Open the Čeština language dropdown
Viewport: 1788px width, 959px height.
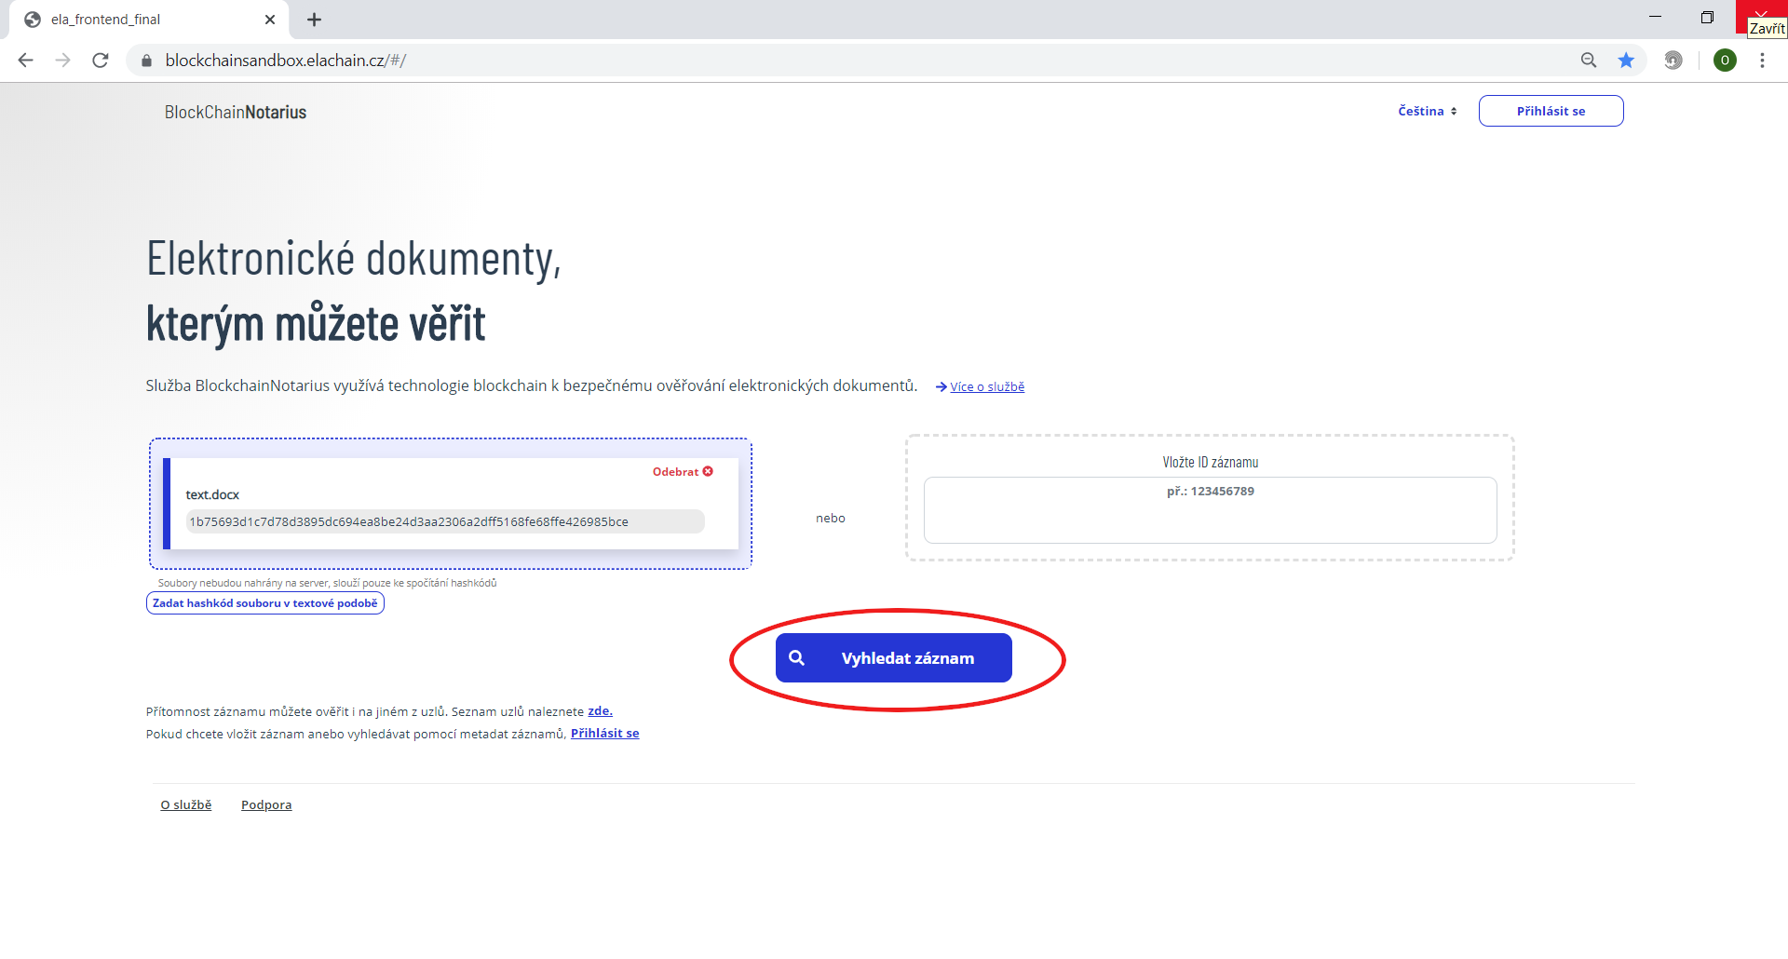pyautogui.click(x=1427, y=111)
